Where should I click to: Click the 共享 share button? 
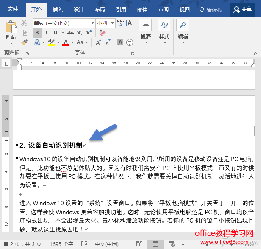243,9
